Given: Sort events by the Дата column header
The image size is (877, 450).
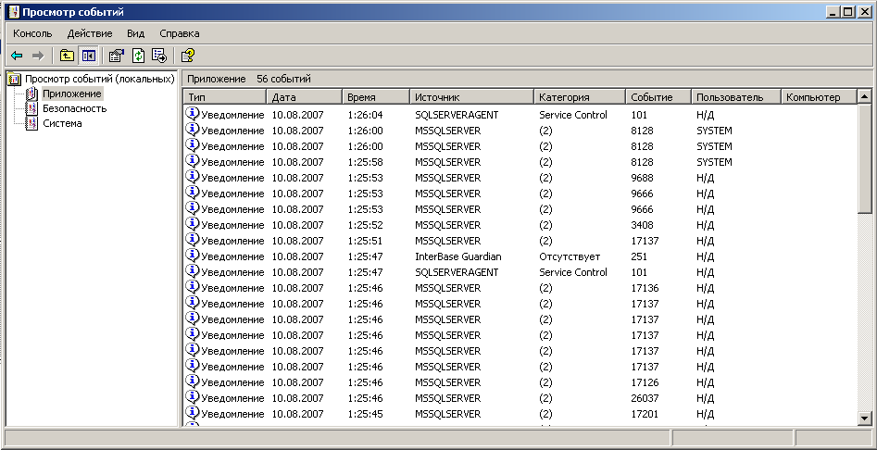Looking at the screenshot, I should pyautogui.click(x=304, y=97).
